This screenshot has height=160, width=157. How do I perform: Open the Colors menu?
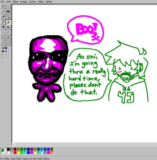(33, 2)
